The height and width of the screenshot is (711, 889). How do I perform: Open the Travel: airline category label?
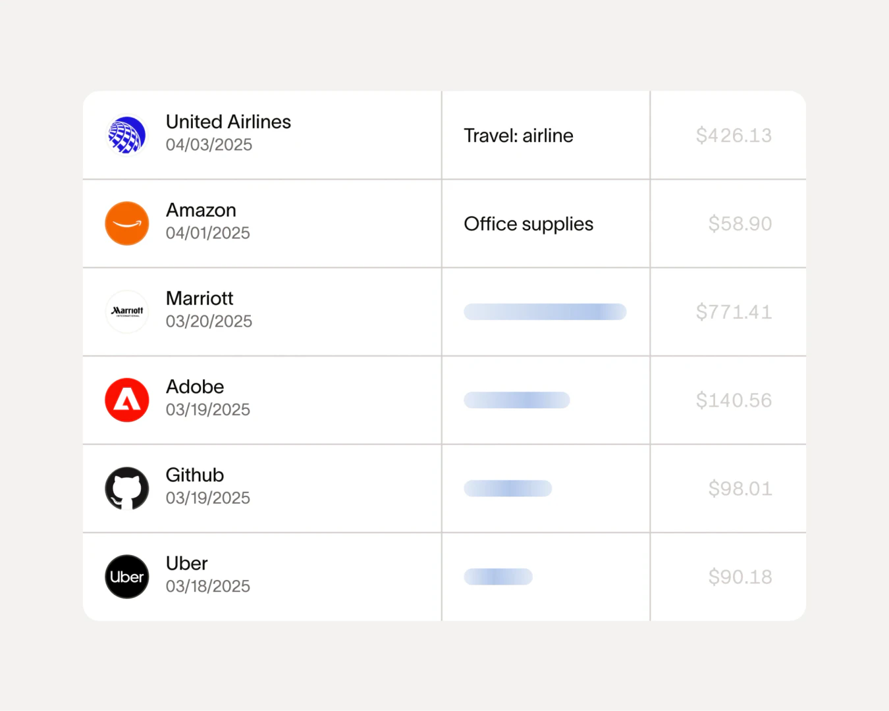(x=518, y=135)
